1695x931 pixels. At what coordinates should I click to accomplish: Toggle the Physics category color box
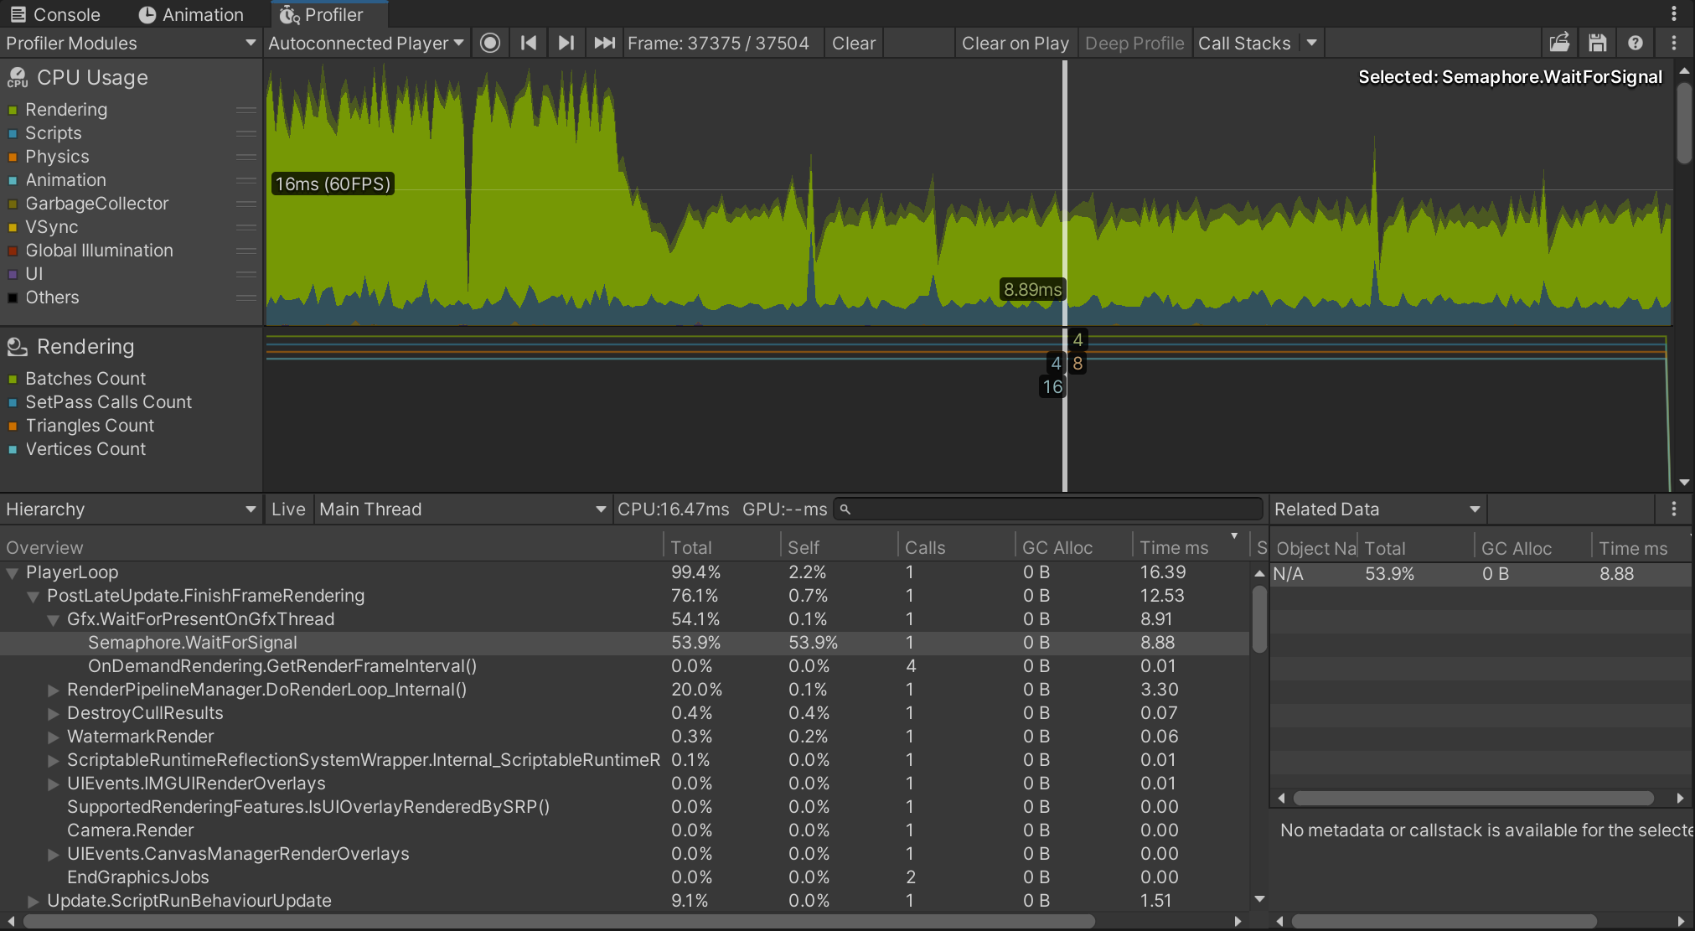tap(13, 157)
